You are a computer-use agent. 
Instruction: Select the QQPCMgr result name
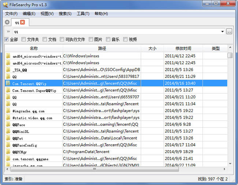19,152
